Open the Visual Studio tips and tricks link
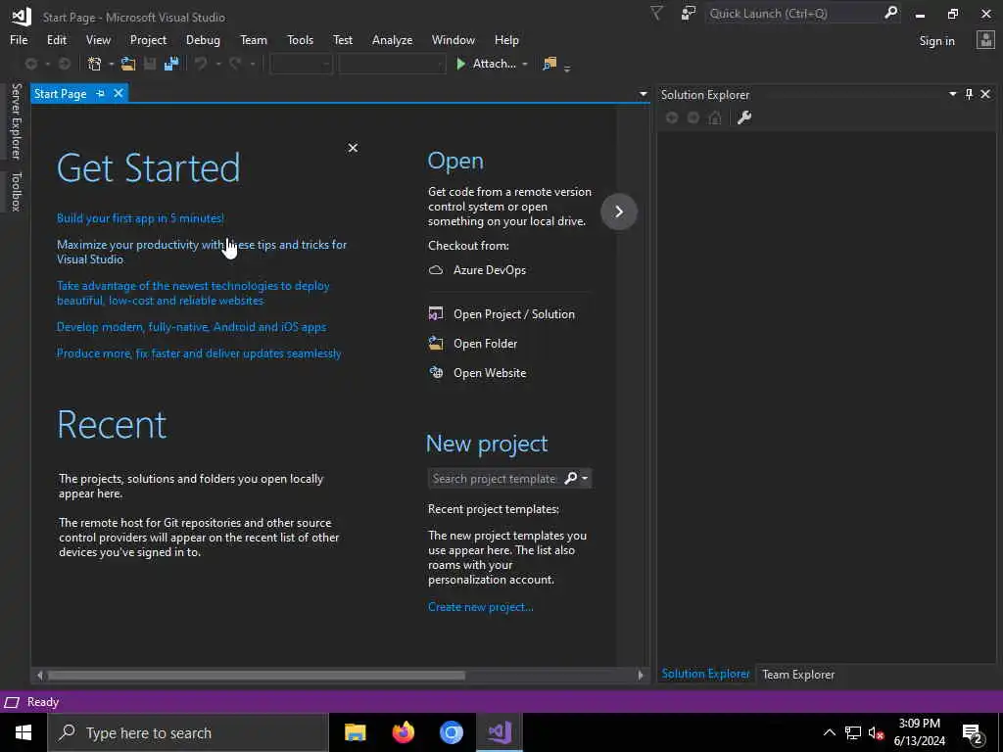The height and width of the screenshot is (752, 1003). point(202,252)
